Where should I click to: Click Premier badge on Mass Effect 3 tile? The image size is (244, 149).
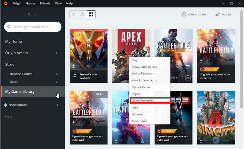167,131
